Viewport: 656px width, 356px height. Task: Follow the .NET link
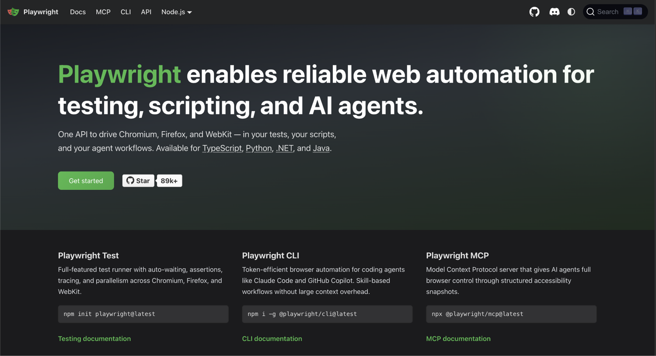point(285,148)
